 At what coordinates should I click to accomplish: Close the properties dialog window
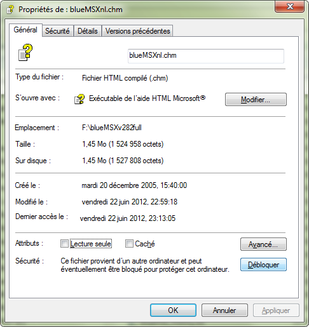coord(290,6)
